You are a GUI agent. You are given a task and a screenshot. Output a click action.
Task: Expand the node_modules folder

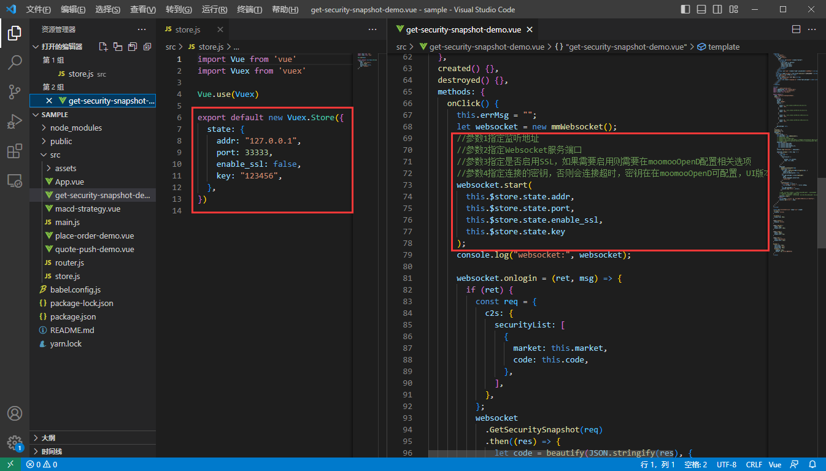point(76,128)
